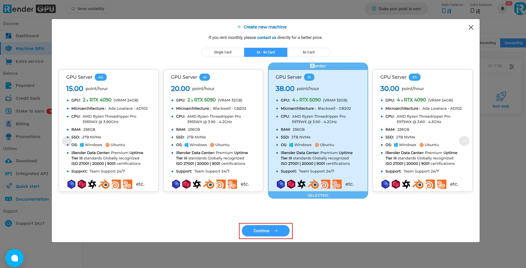Show next GPU servers with right arrow
The height and width of the screenshot is (268, 526).
[x=464, y=141]
